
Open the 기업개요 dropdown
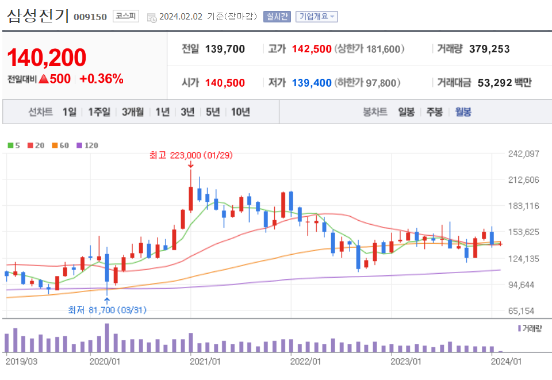317,17
